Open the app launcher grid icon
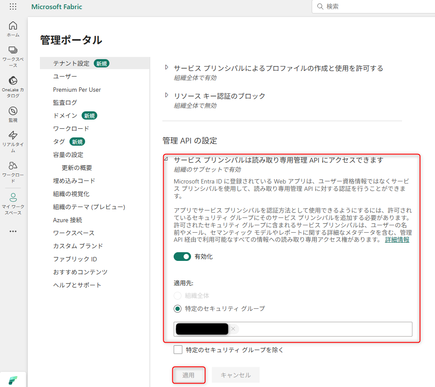Image resolution: width=435 pixels, height=387 pixels. pos(13,7)
